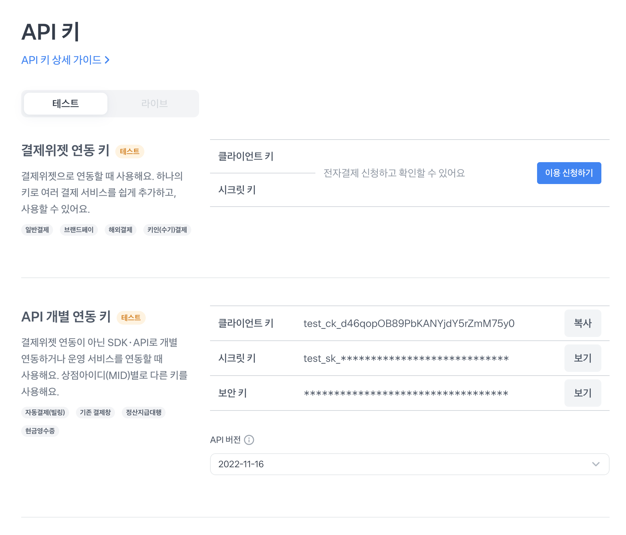Click the dropdown arrow in the API version box

[x=596, y=464]
